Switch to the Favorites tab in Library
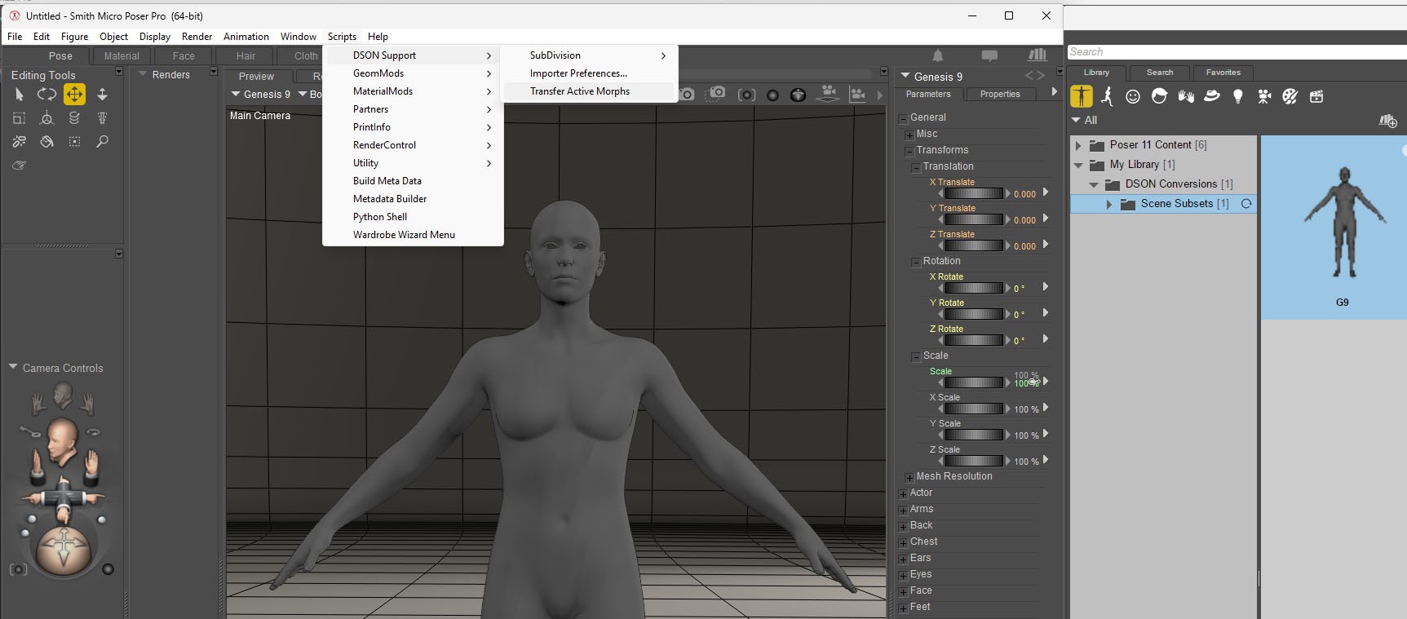The height and width of the screenshot is (619, 1407). coord(1223,73)
